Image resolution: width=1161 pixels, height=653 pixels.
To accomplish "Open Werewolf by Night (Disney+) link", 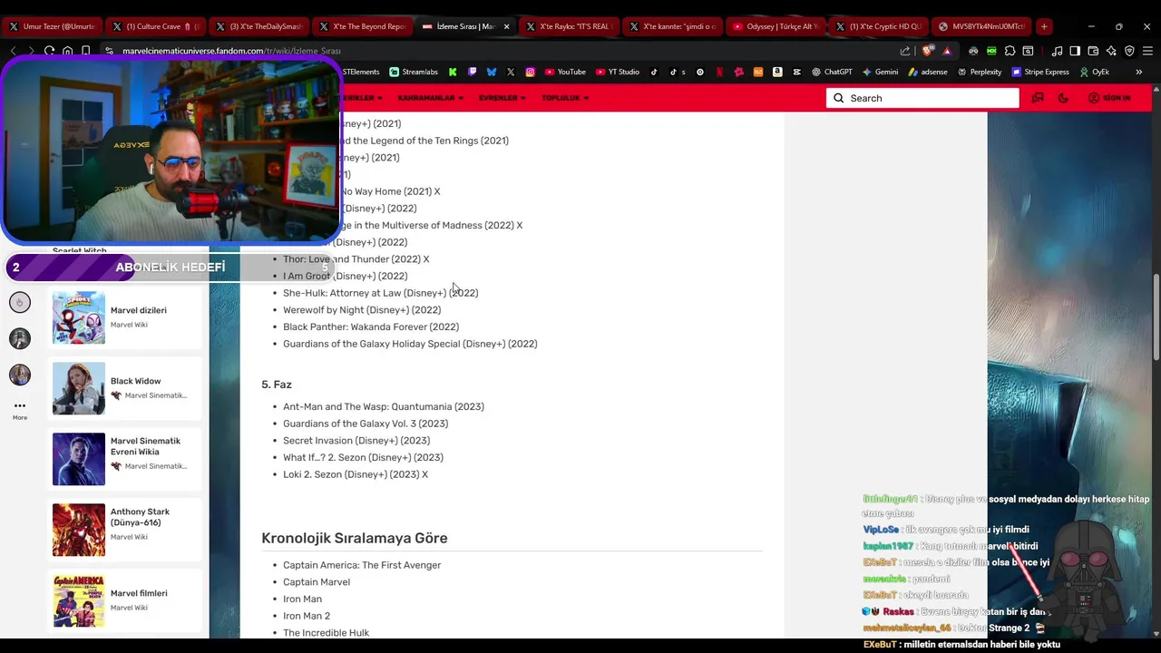I will click(362, 310).
